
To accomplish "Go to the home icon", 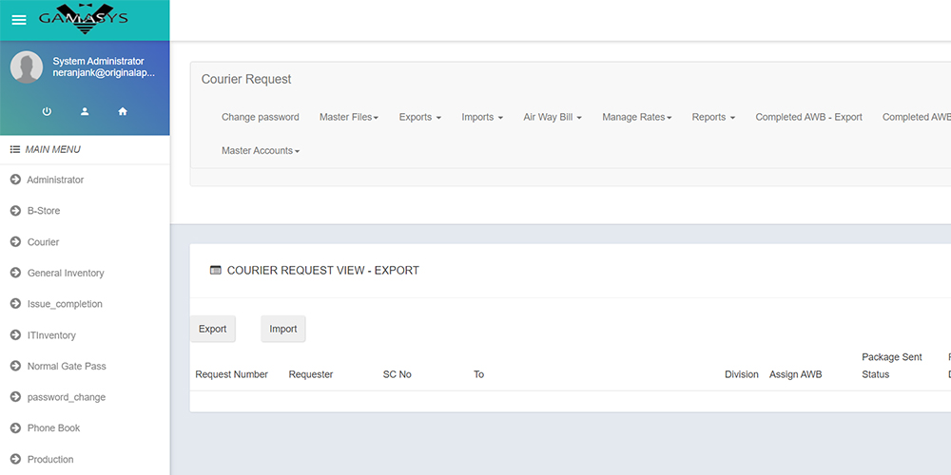I will coord(123,111).
